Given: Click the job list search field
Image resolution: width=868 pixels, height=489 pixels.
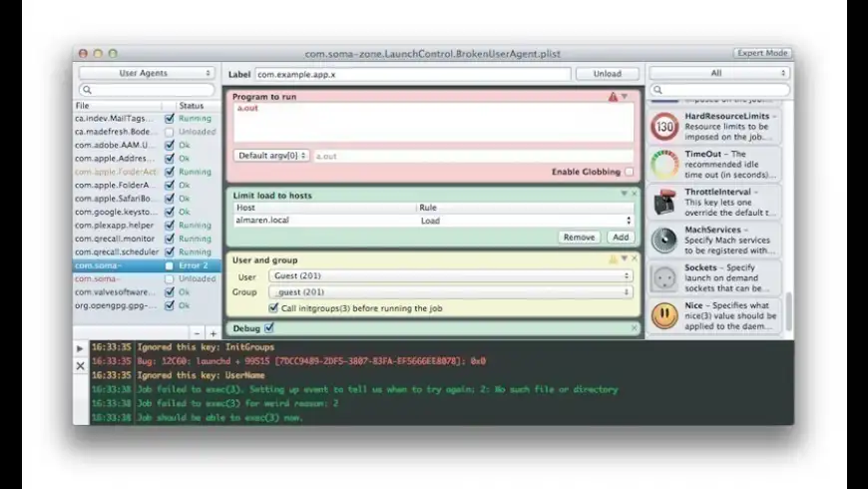Looking at the screenshot, I should point(147,90).
